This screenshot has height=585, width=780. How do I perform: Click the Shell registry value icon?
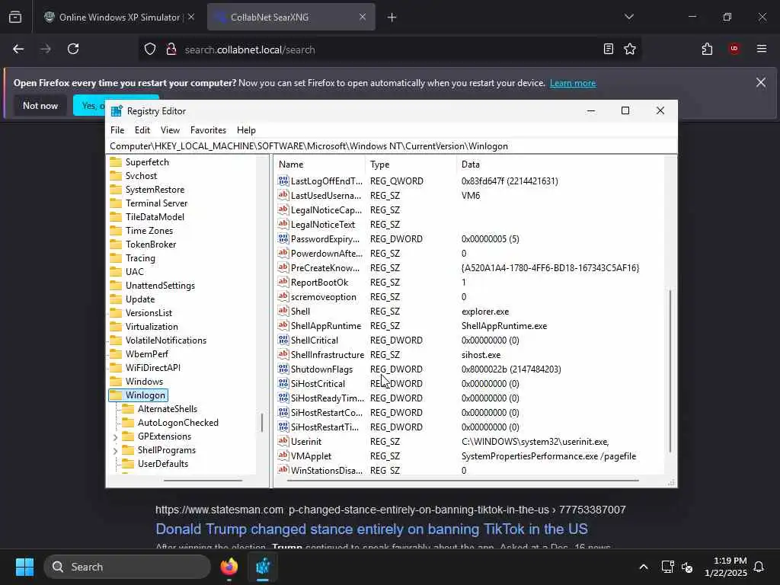coord(283,311)
